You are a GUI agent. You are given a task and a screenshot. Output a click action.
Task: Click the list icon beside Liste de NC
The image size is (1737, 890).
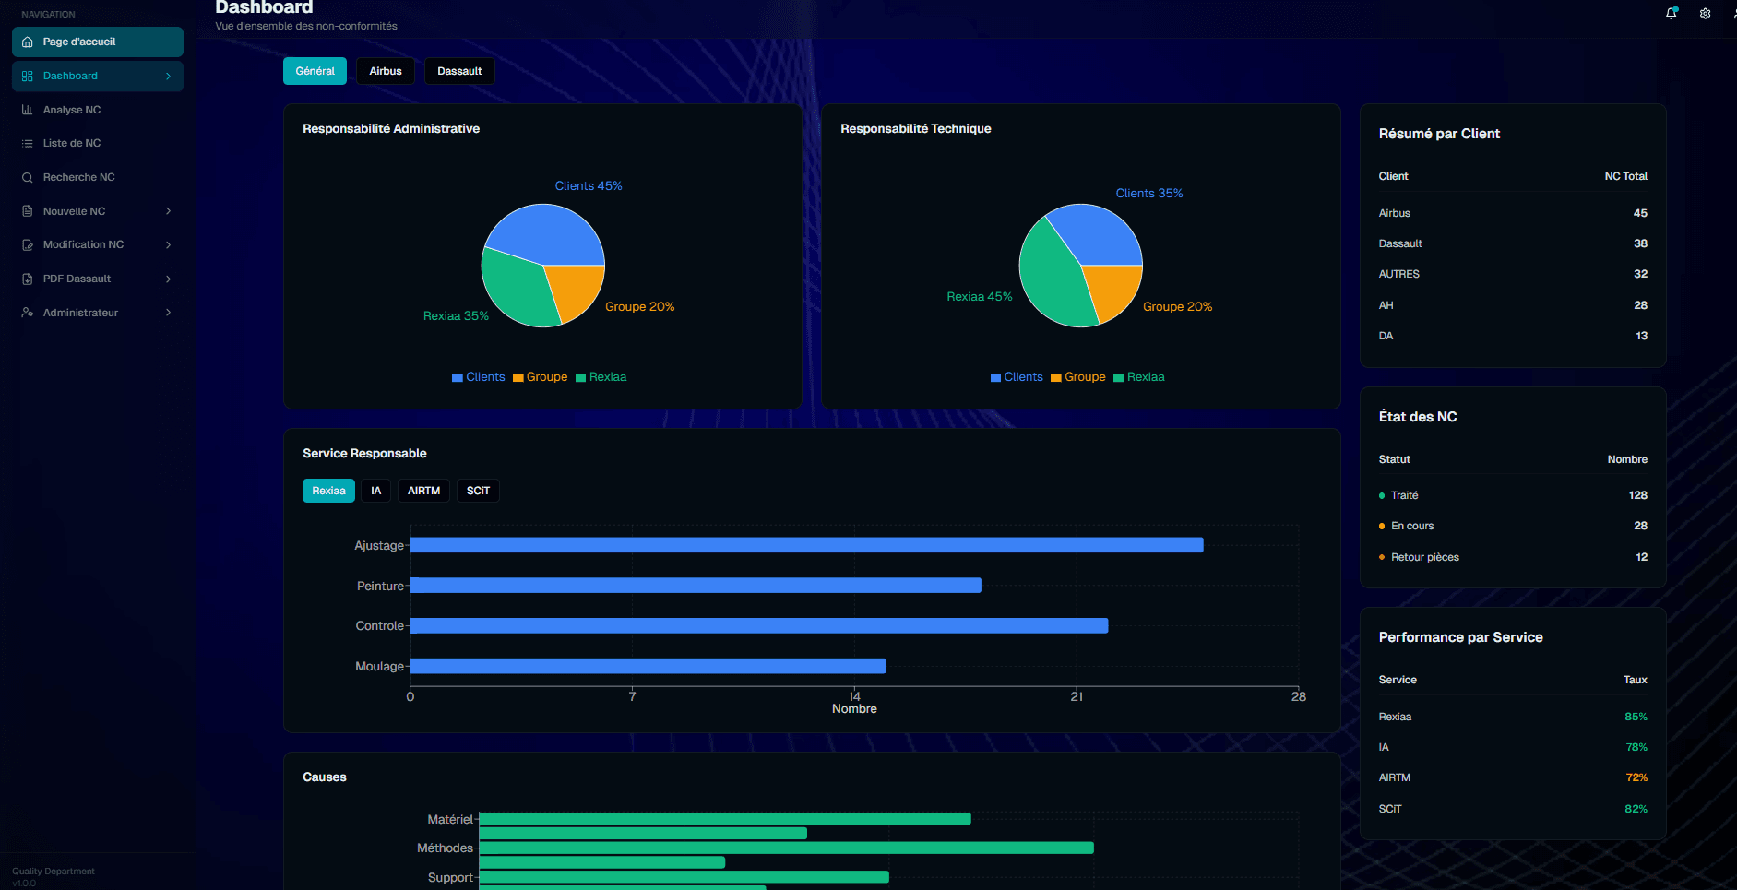point(28,143)
